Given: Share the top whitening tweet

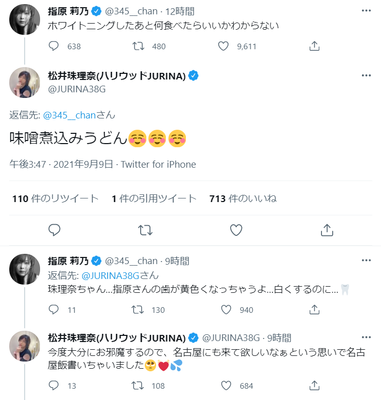Looking at the screenshot, I should pyautogui.click(x=314, y=46).
